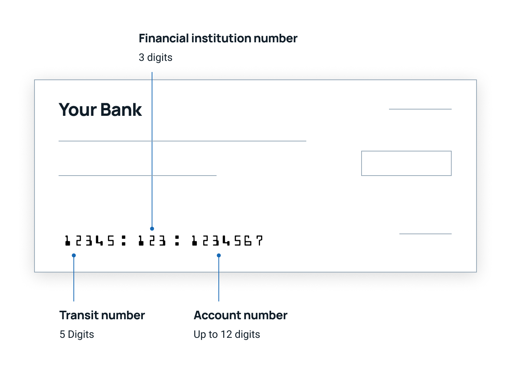
Task: Click the 'Your Bank' title on cheque
Action: click(100, 110)
